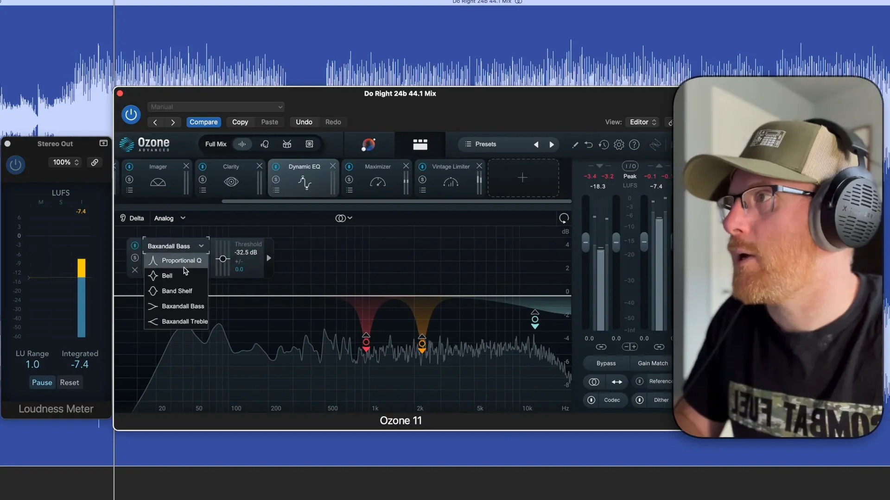Toggle the Imager module power
890x500 pixels.
129,167
